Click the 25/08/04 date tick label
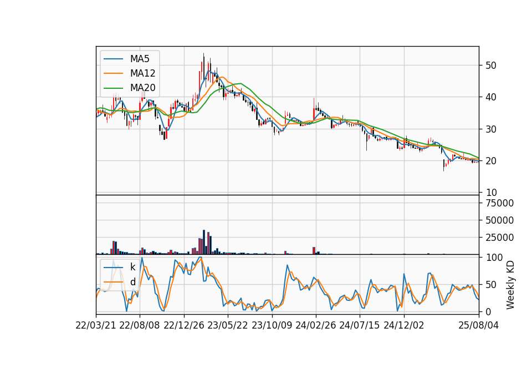The image size is (532, 383). click(479, 325)
